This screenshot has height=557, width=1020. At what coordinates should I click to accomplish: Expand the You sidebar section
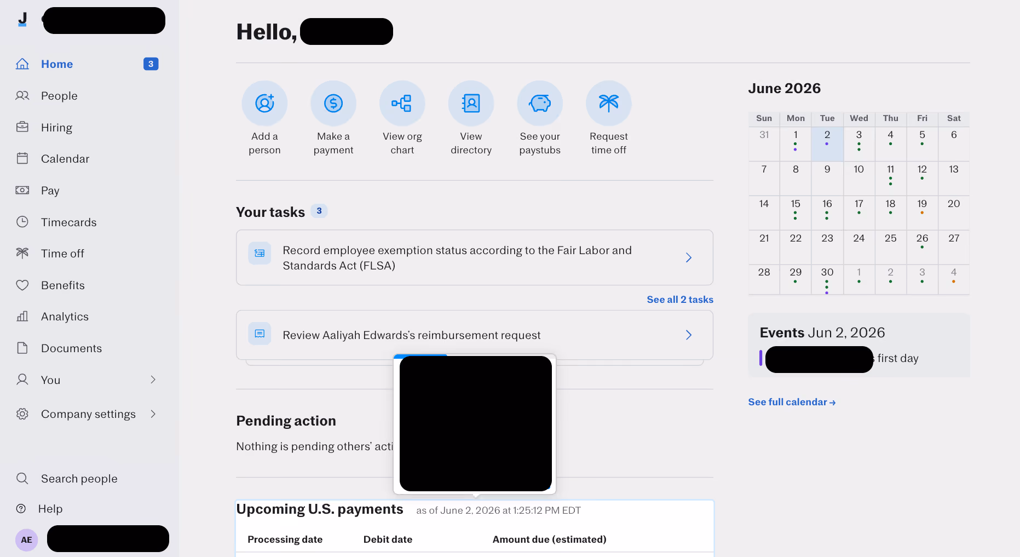point(153,380)
